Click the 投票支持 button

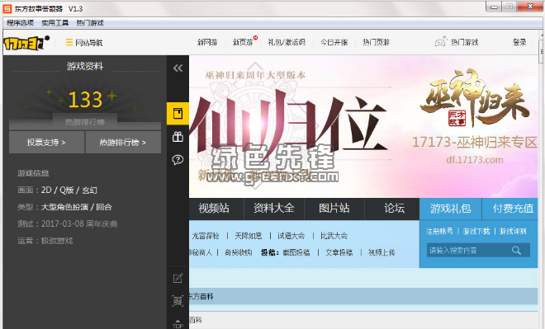click(x=46, y=143)
